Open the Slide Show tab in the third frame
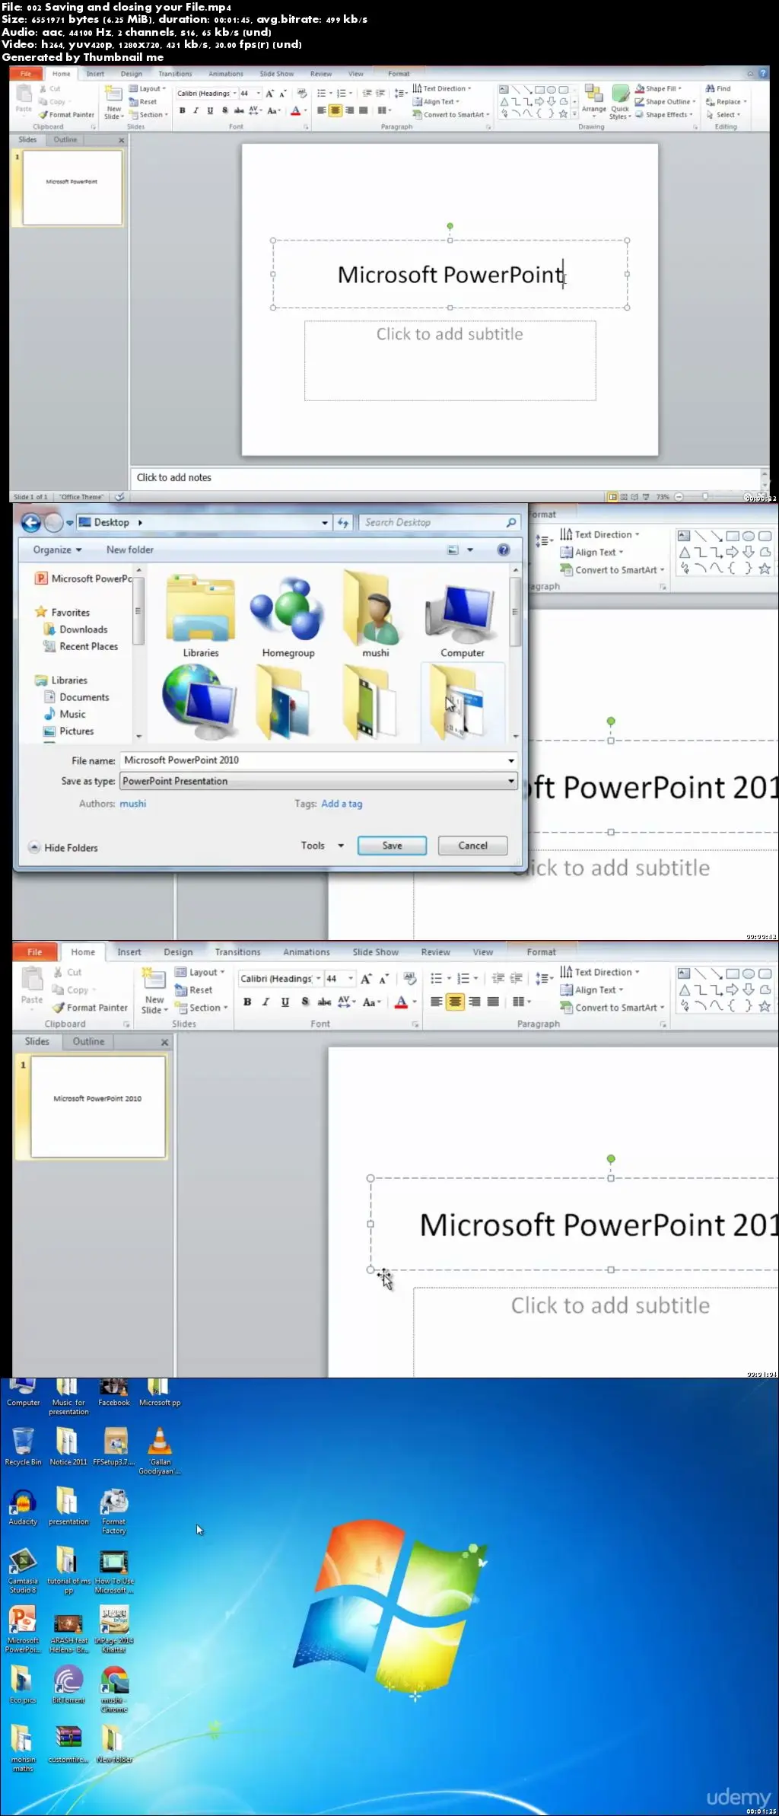The image size is (779, 1816). pyautogui.click(x=375, y=952)
